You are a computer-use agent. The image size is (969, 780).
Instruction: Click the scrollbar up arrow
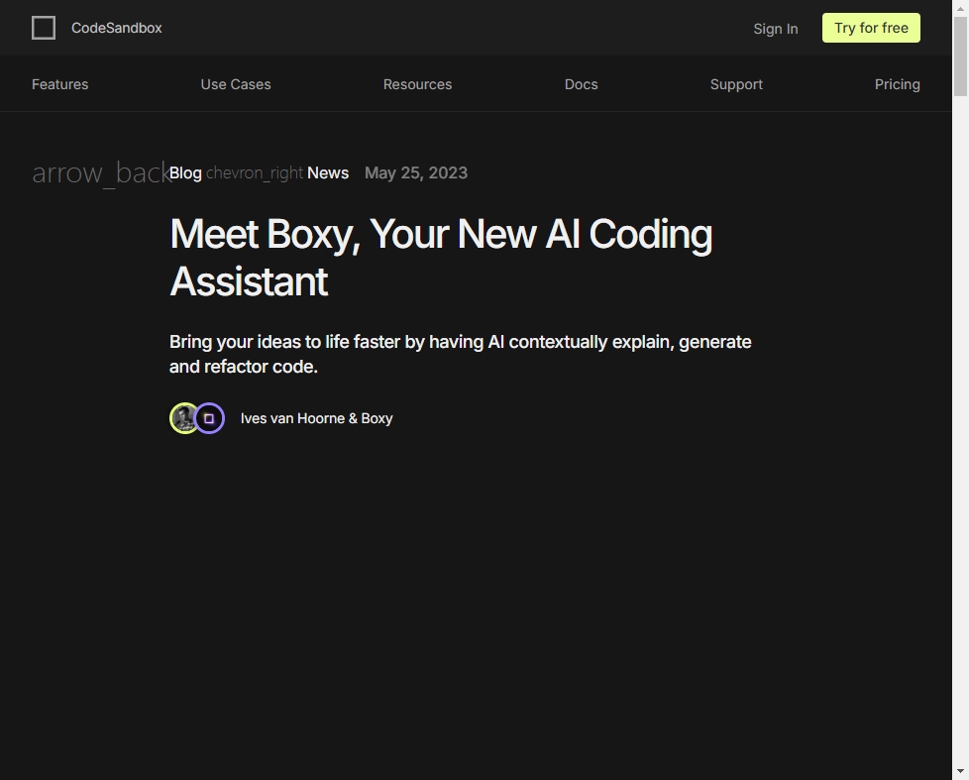click(x=960, y=8)
